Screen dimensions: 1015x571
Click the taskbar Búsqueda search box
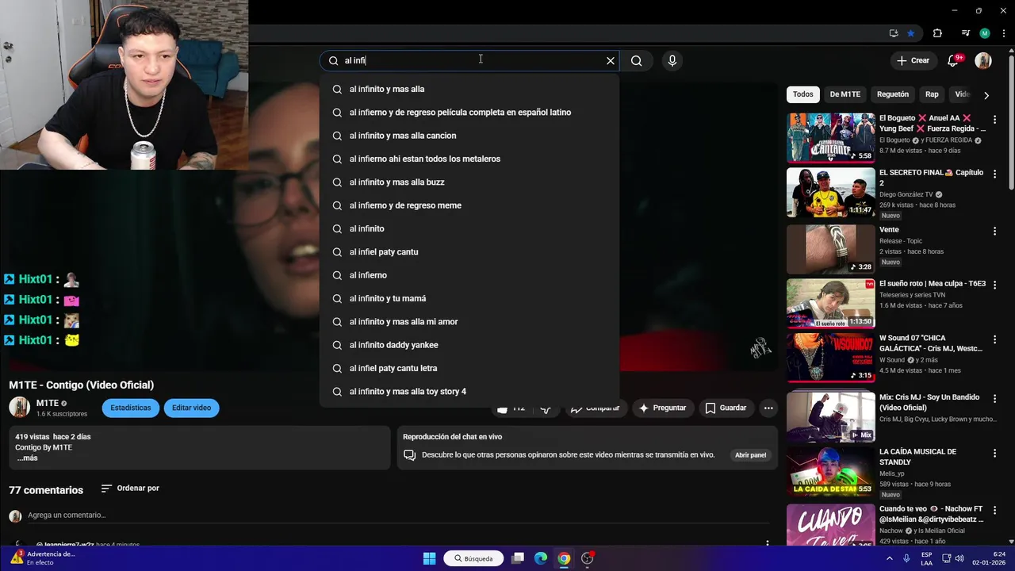(473, 558)
